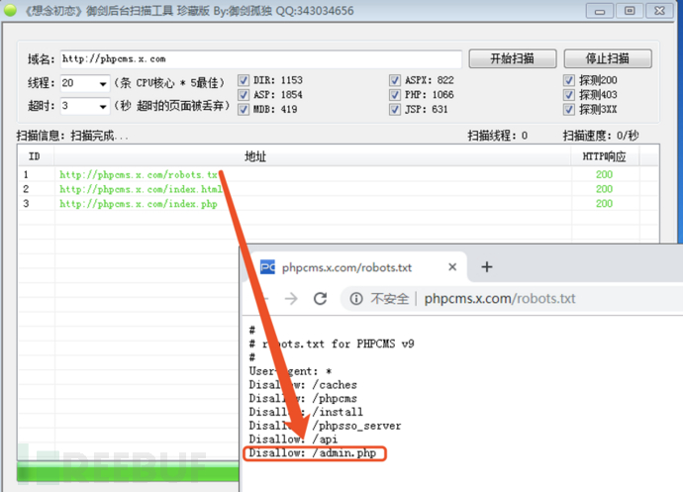Reload the page with the refresh icon

[320, 299]
